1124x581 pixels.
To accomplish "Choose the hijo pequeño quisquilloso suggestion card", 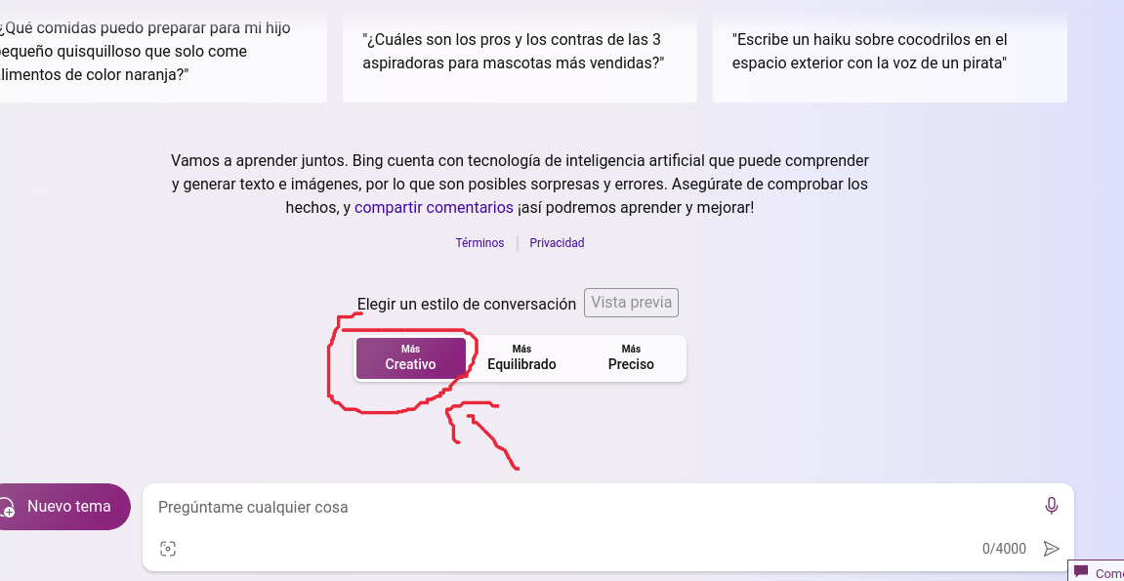I will tap(163, 58).
